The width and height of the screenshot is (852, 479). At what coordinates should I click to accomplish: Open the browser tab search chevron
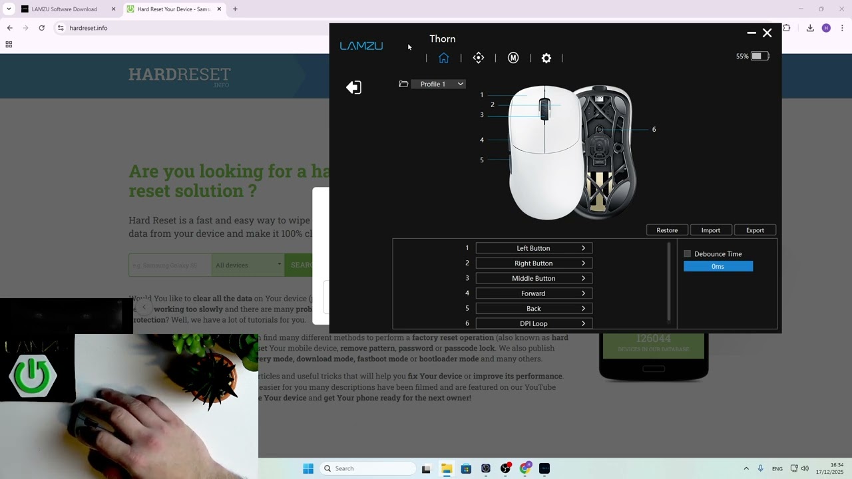click(x=9, y=9)
